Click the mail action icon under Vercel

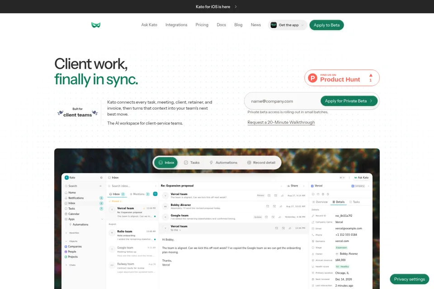tap(318, 194)
